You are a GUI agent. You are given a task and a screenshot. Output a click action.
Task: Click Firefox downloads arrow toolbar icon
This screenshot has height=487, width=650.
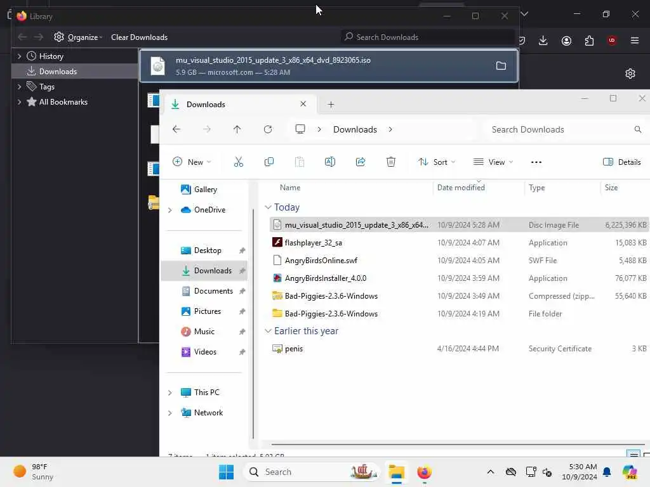click(543, 41)
